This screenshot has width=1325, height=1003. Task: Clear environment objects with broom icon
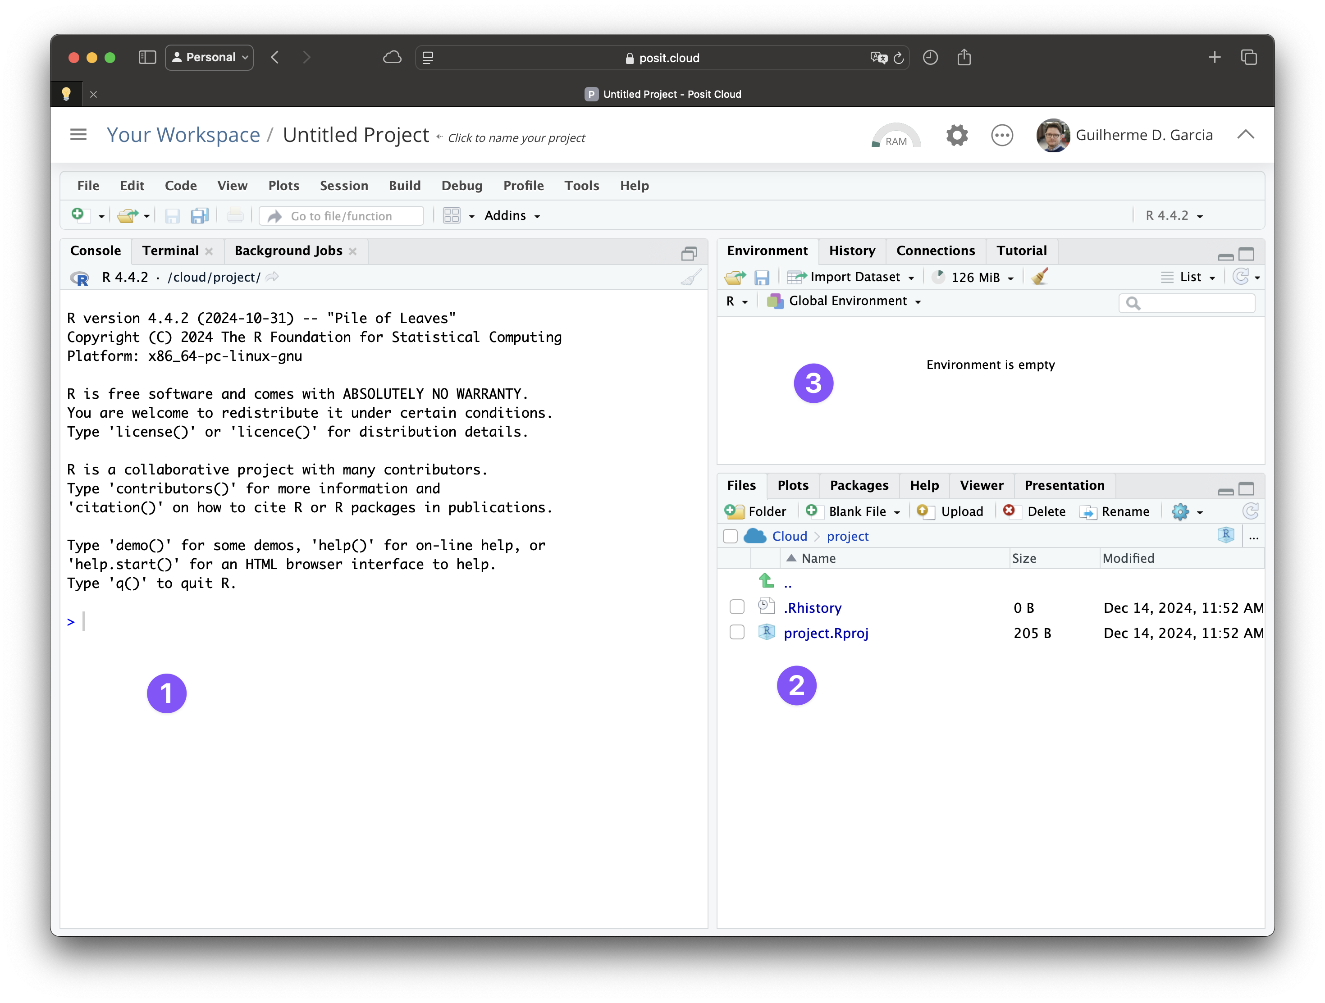coord(1040,277)
